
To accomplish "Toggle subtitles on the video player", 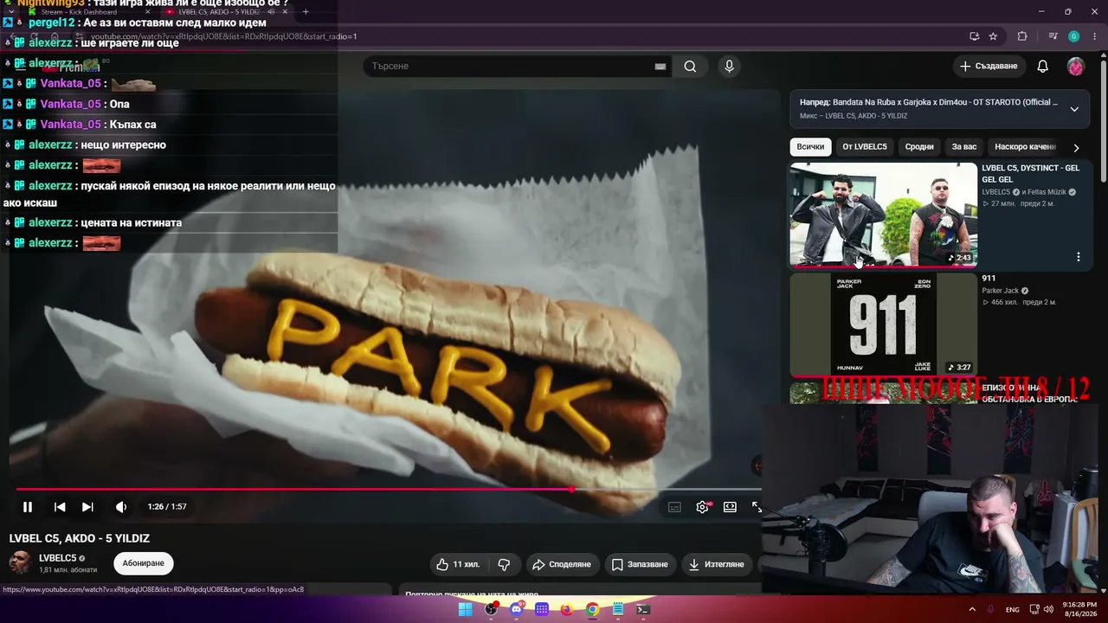I will coord(674,507).
